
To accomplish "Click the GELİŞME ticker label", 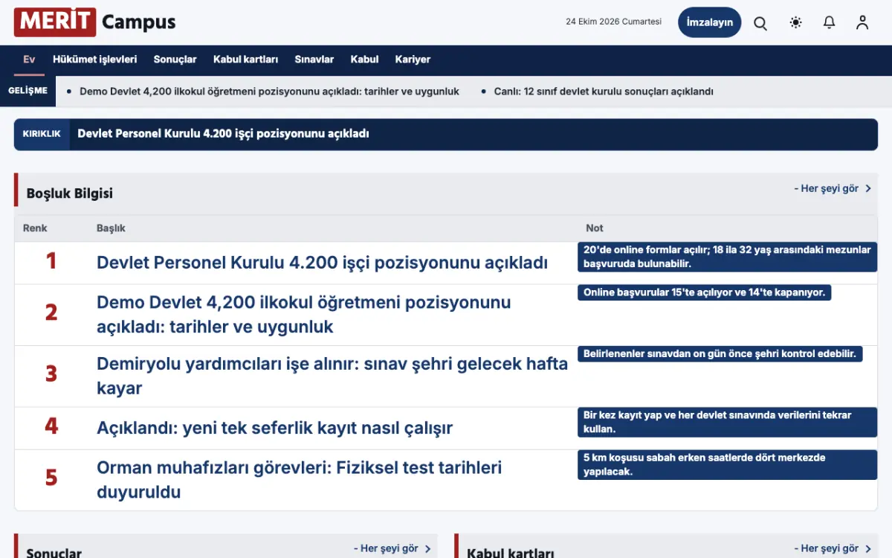I will (x=28, y=92).
